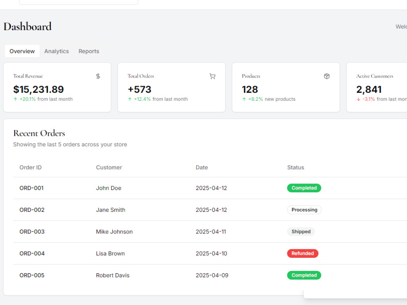
Task: Click the Shipped badge for ORD-003
Action: click(301, 231)
